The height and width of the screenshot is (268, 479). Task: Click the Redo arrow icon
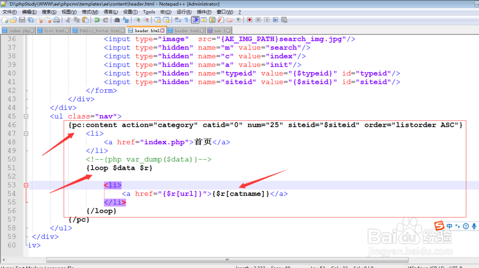(105, 20)
